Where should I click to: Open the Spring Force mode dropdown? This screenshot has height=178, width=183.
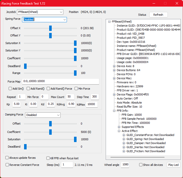(44, 19)
